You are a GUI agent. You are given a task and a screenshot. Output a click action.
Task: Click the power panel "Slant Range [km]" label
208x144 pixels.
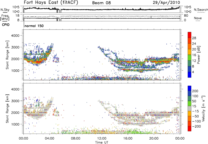pyautogui.click(x=7, y=55)
